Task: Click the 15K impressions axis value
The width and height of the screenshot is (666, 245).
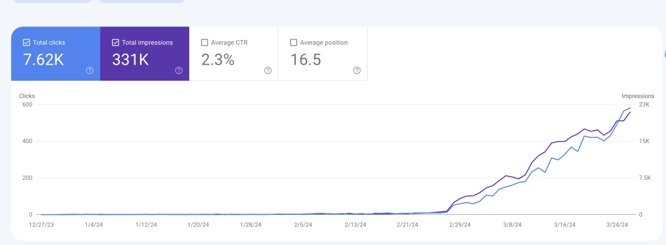Action: coord(644,141)
